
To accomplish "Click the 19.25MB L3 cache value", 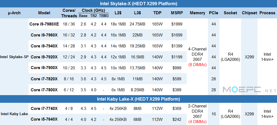I will tap(137, 46).
